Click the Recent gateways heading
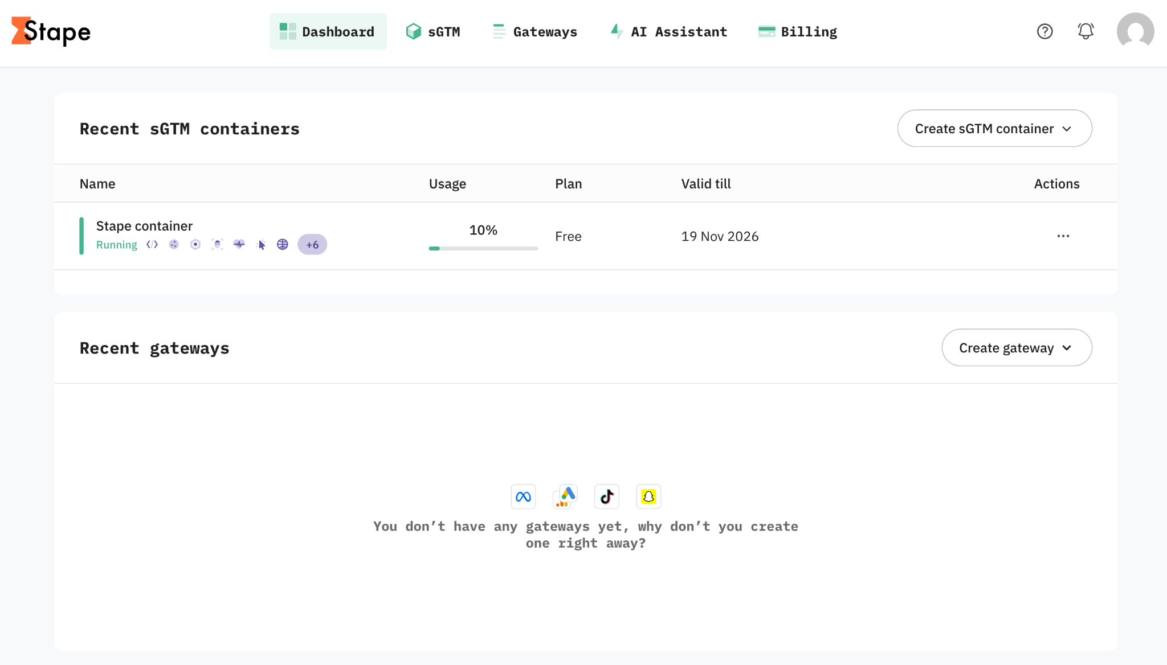Screen dimensions: 1167x665 (x=154, y=348)
